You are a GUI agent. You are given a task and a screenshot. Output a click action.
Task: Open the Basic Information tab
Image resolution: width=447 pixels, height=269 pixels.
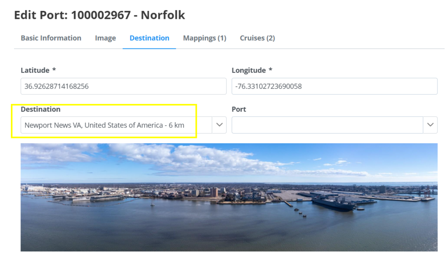tap(51, 38)
